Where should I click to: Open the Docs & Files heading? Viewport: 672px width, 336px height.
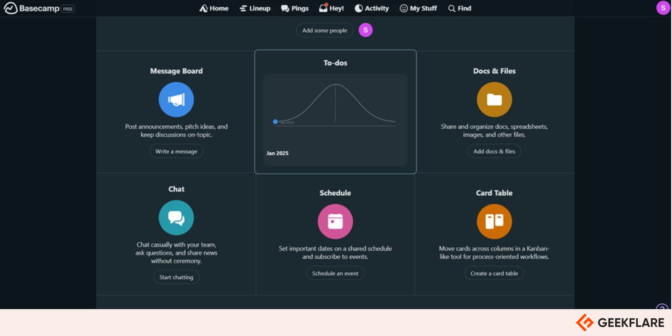(x=494, y=71)
